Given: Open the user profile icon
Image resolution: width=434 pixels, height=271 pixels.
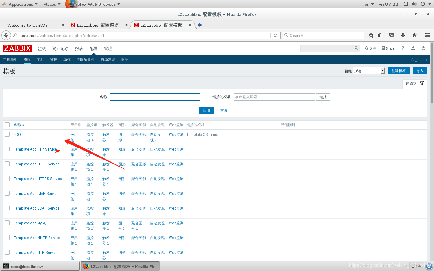Looking at the screenshot, I should [x=413, y=48].
